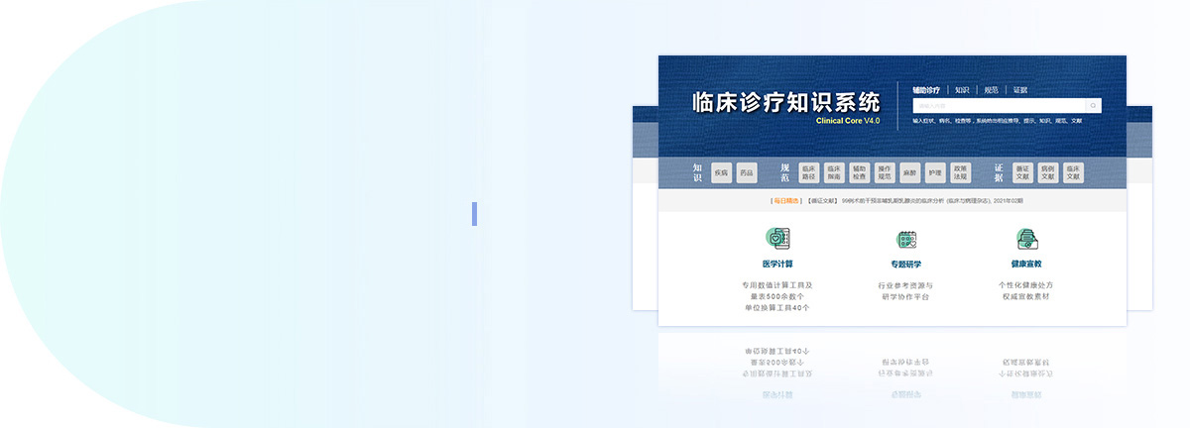Open the 临床路径 button

(808, 172)
